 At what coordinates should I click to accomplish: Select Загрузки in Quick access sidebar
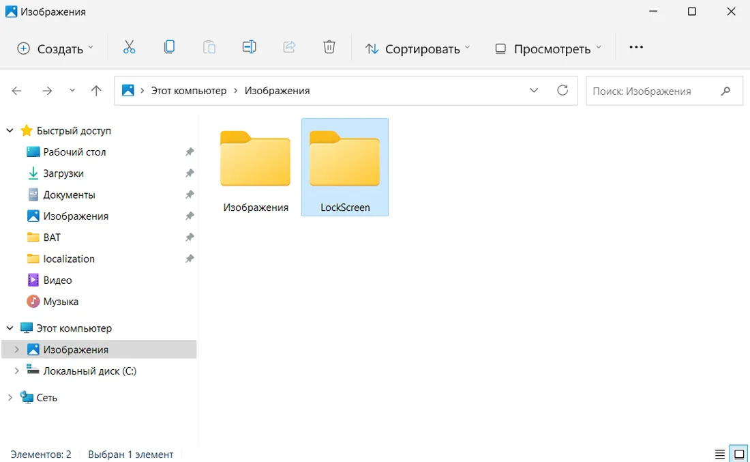click(63, 173)
